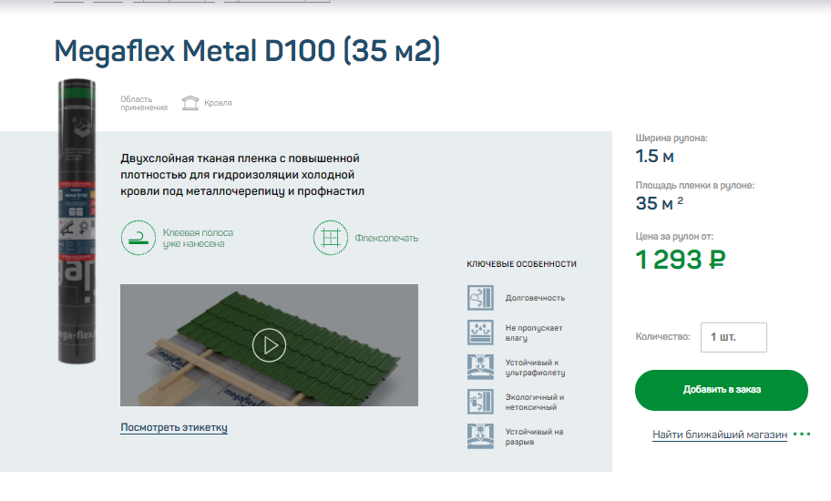Click the product description paragraph

tap(242, 175)
